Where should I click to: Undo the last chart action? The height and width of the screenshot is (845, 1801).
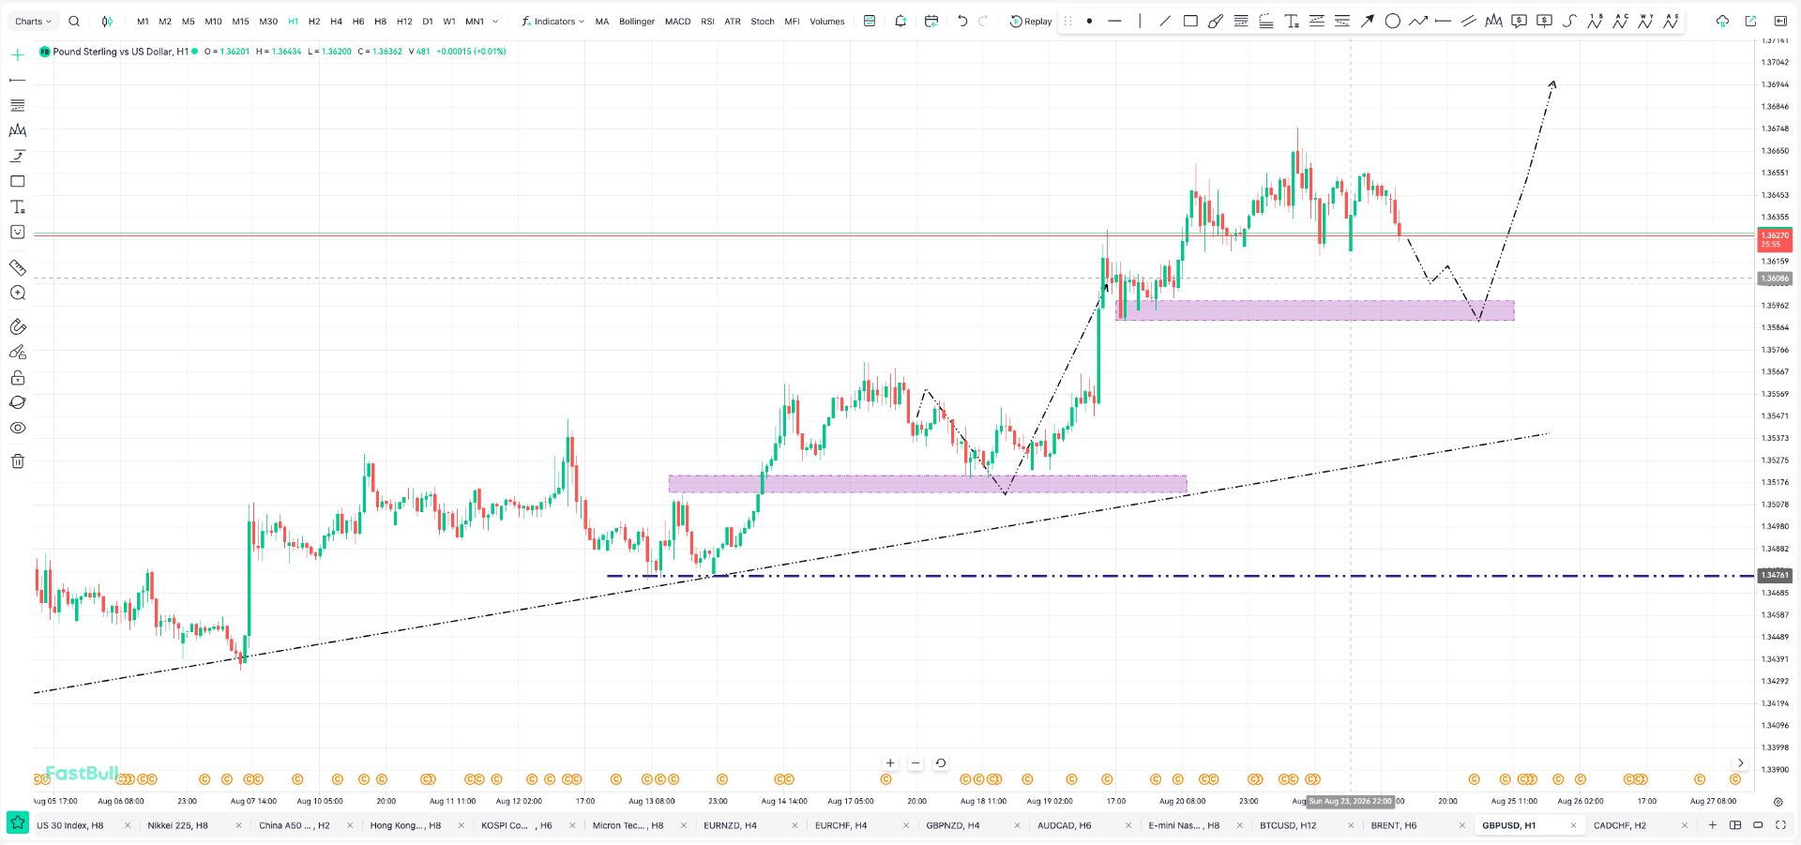[962, 21]
